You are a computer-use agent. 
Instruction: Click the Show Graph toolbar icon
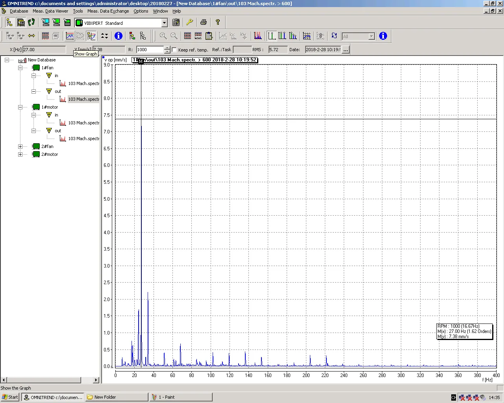(x=70, y=36)
